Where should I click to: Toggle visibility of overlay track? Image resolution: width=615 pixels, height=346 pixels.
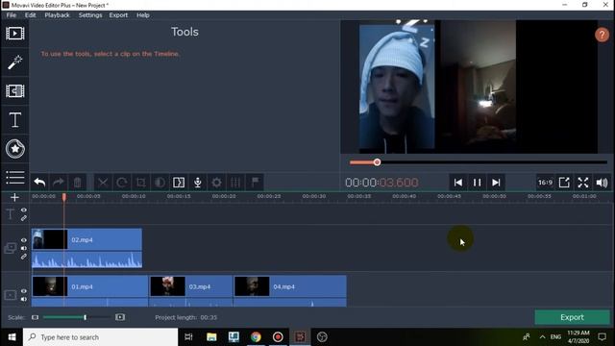coord(24,240)
